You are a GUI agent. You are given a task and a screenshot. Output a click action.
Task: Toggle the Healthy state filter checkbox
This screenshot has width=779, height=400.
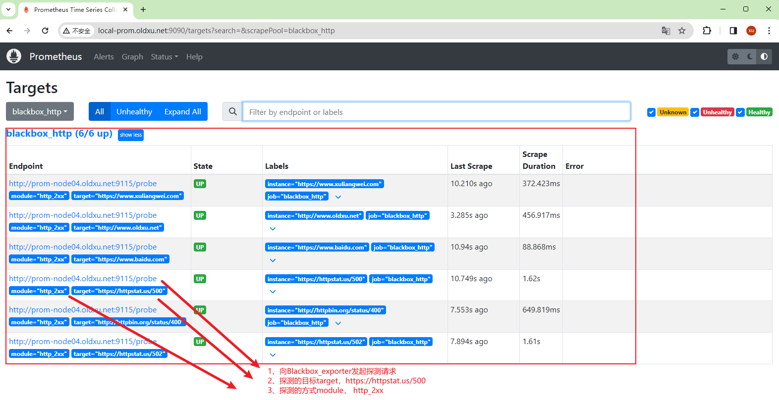[740, 112]
